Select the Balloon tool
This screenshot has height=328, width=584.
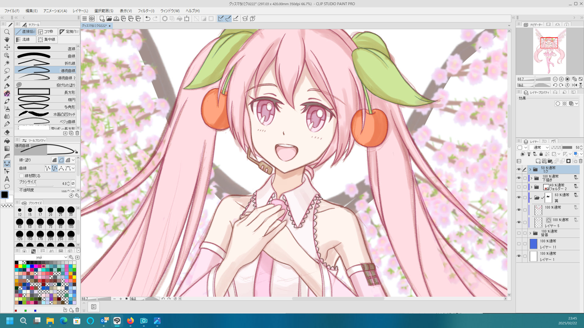(7, 186)
